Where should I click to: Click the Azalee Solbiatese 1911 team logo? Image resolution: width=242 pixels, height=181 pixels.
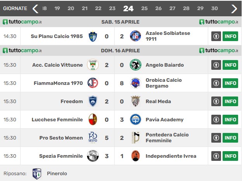coord(135,36)
